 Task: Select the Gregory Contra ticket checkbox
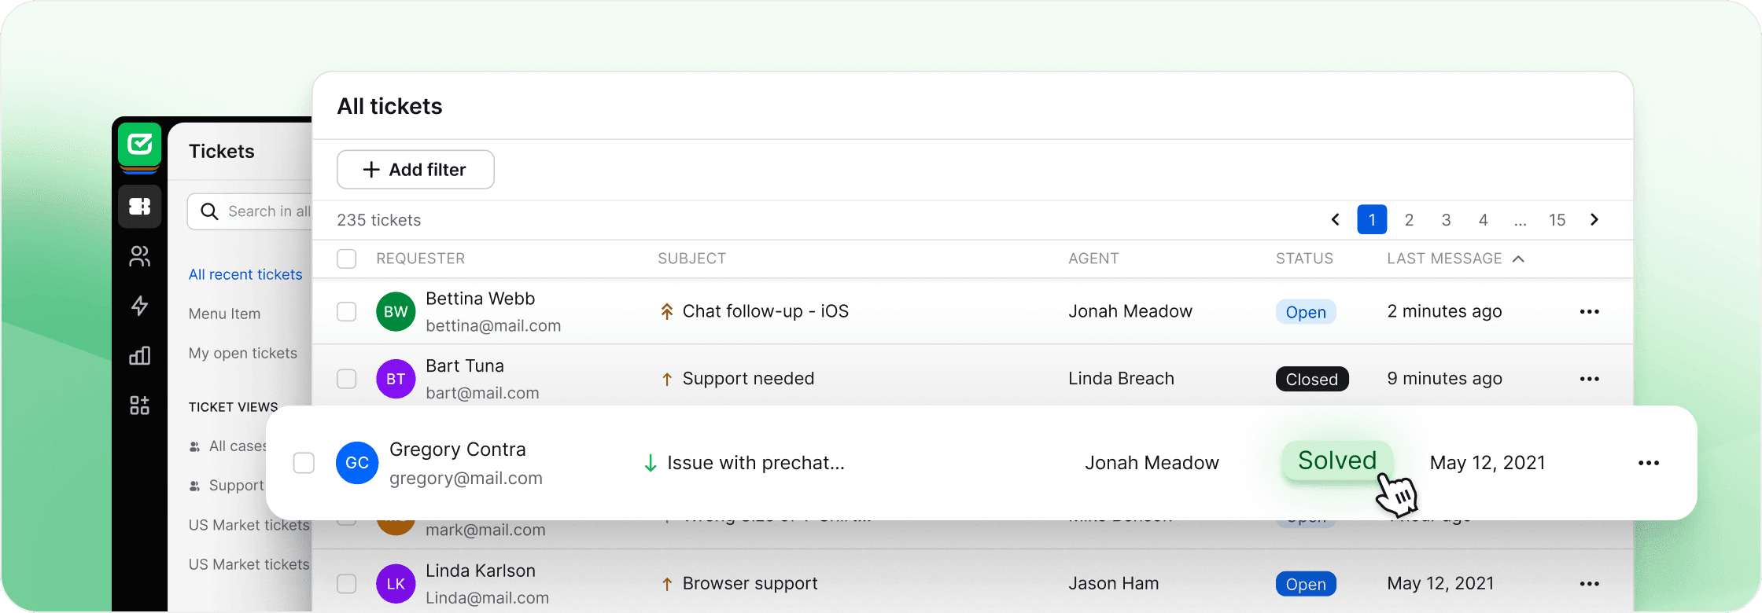tap(304, 463)
